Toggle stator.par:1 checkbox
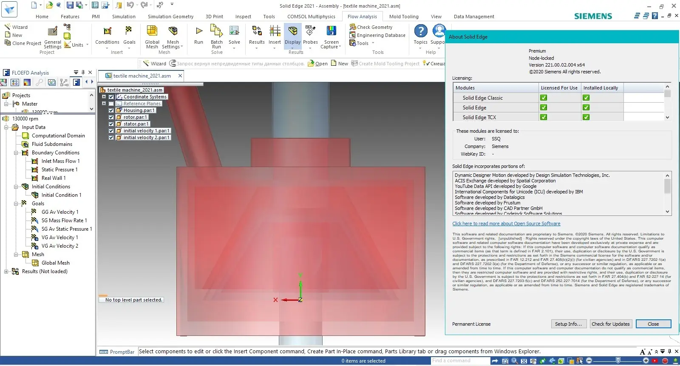680x366 pixels. (111, 124)
